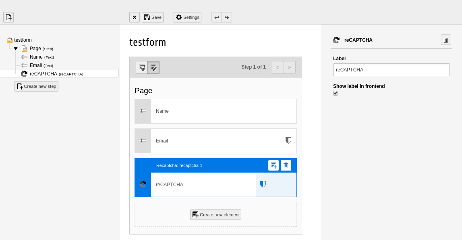Click the previous step arrow control
Viewport: 462px width, 240px height.
(278, 67)
